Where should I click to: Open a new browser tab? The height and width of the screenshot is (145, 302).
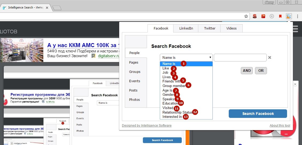click(57, 8)
